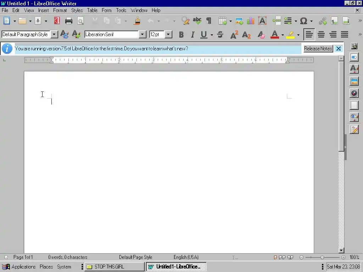
Task: Click the New Style from Selection icon
Action: 76,34
